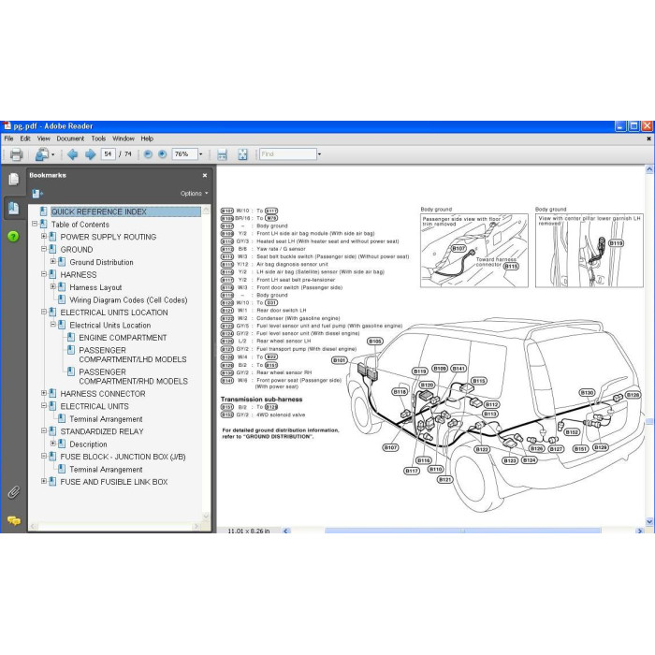The width and height of the screenshot is (655, 655).
Task: Click the document scroll up arrow
Action: (649, 169)
